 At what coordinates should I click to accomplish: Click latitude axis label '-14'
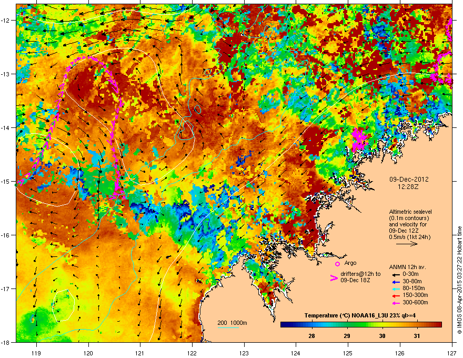point(6,127)
